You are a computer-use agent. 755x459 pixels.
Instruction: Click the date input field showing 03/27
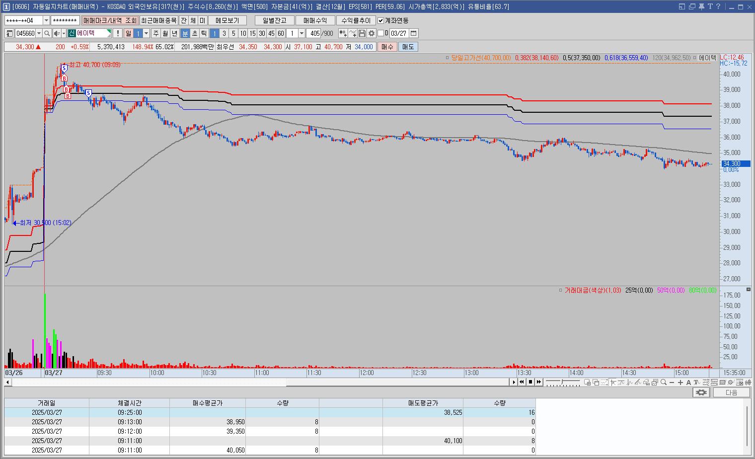tap(399, 33)
